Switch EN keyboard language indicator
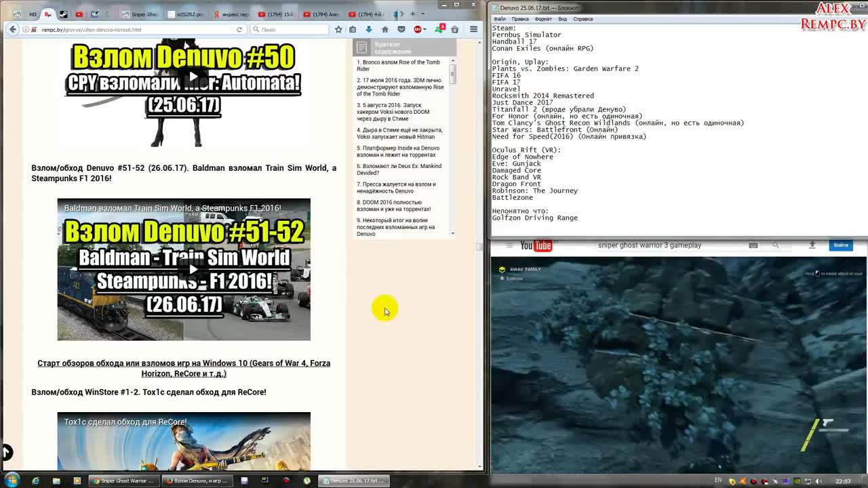This screenshot has height=488, width=868. point(718,481)
